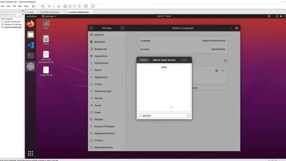The width and height of the screenshot is (286, 161).
Task: Open Bluetooth settings in the sidebar
Action: coord(107,42)
